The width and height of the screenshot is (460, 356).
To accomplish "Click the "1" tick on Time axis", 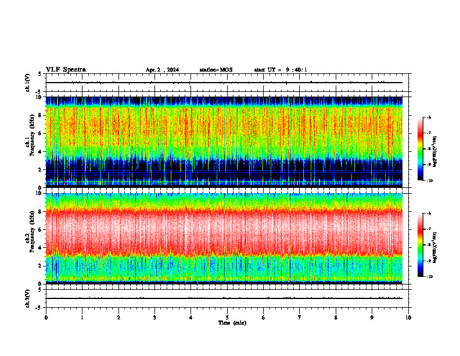I will pos(82,318).
